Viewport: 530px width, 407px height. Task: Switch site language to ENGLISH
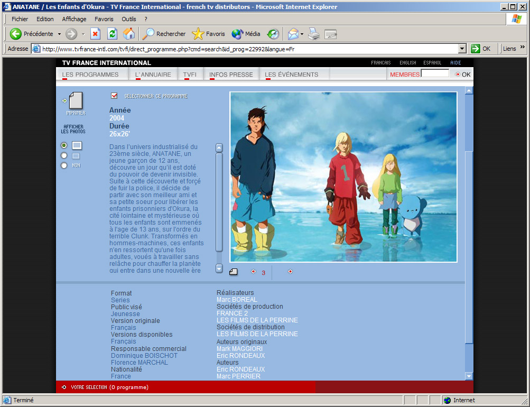point(407,62)
